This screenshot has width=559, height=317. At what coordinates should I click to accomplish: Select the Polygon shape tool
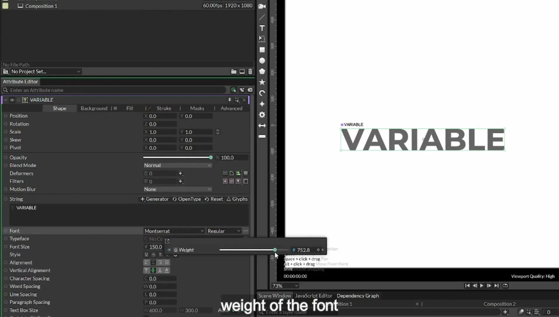click(x=262, y=71)
